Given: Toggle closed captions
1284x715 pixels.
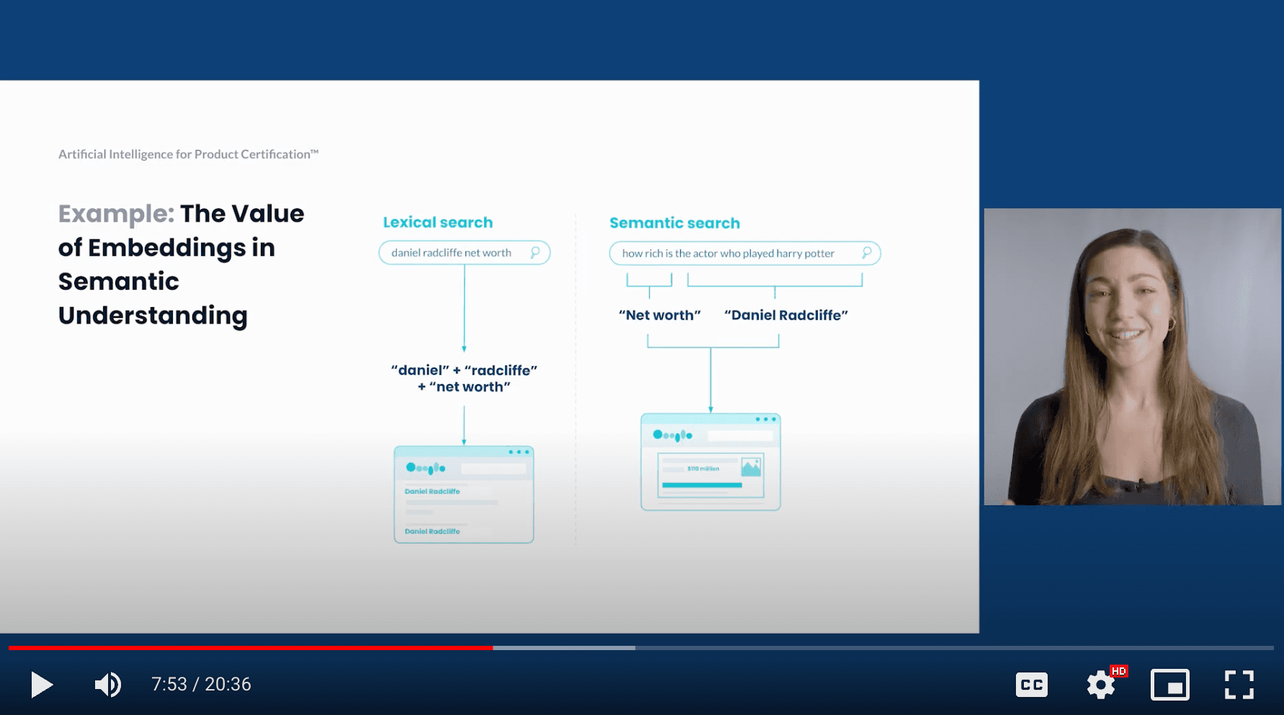Looking at the screenshot, I should click(x=1032, y=685).
